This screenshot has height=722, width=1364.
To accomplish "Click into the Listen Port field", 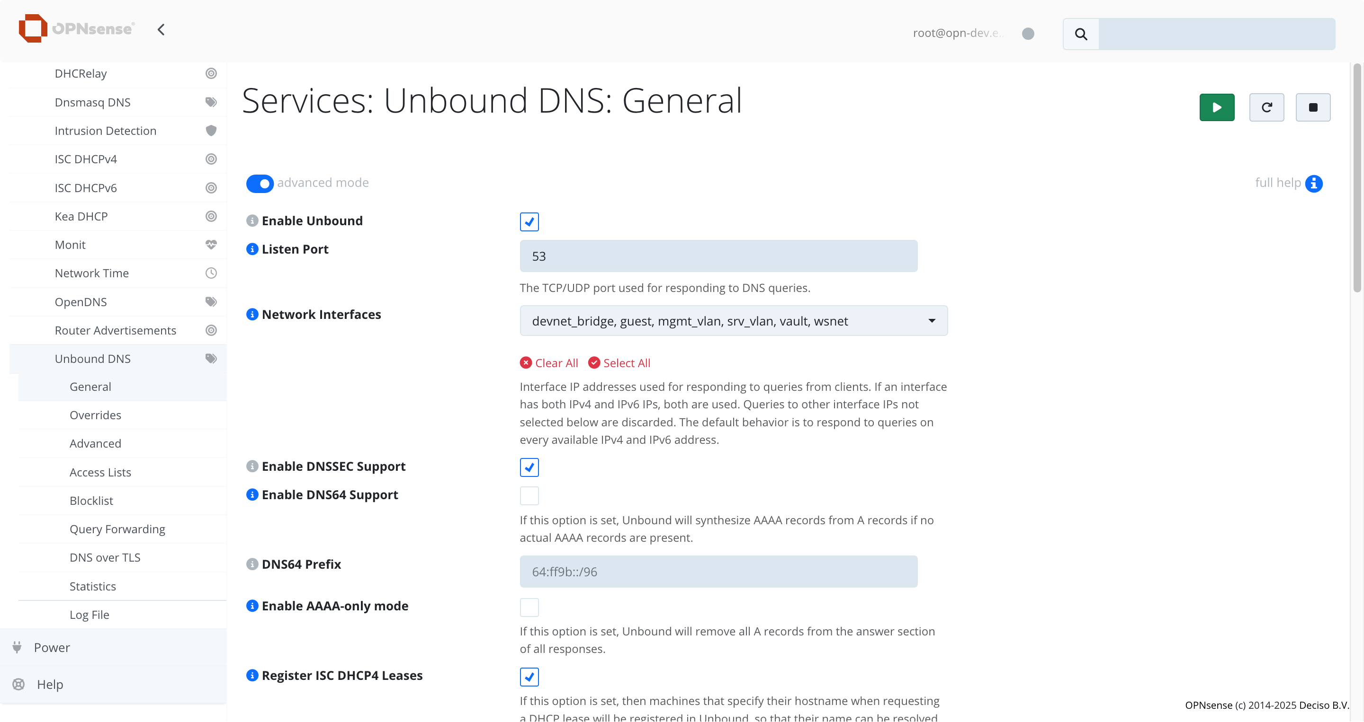I will tap(718, 256).
